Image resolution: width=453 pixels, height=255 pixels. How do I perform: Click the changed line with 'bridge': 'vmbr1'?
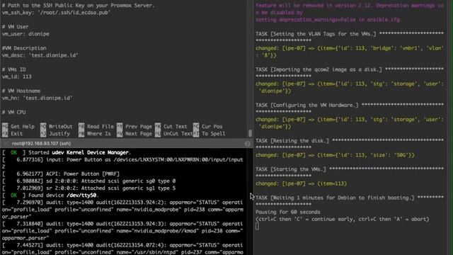tap(350, 52)
